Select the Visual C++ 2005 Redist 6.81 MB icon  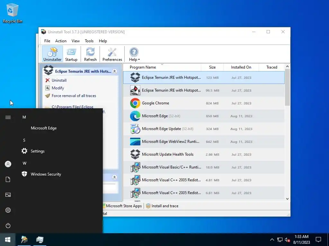pyautogui.click(x=135, y=193)
